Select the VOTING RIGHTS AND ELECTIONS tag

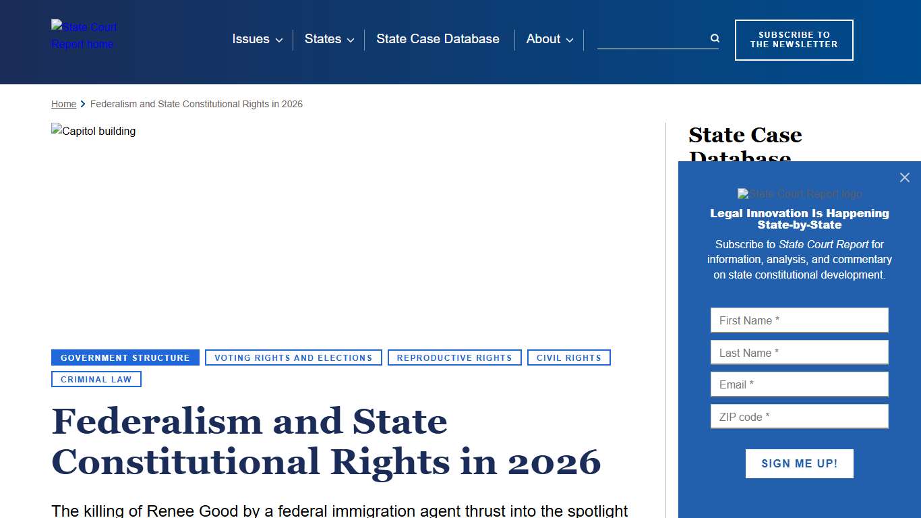click(293, 357)
